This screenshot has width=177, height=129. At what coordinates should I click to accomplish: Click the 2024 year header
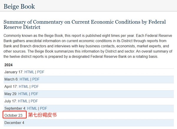[x=9, y=65]
